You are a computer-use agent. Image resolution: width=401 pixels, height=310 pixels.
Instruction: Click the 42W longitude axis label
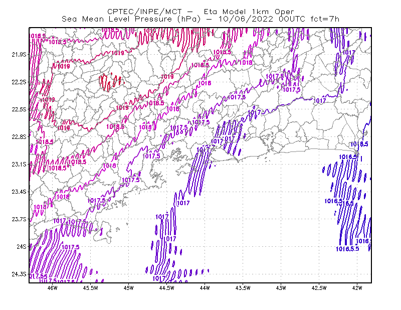[357, 288]
